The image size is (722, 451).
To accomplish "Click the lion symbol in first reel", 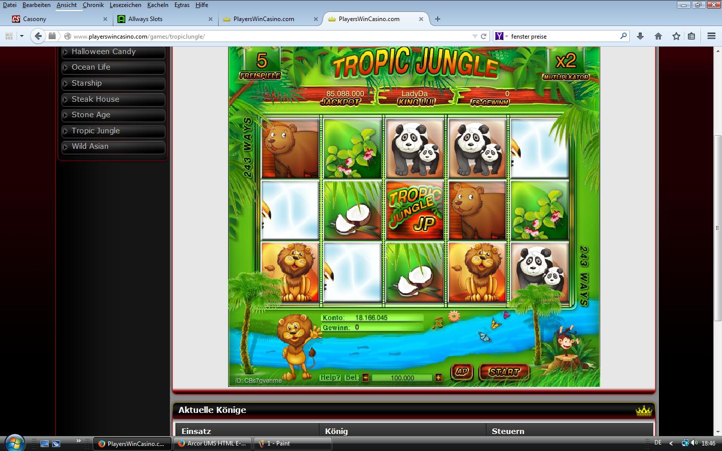I will (290, 272).
